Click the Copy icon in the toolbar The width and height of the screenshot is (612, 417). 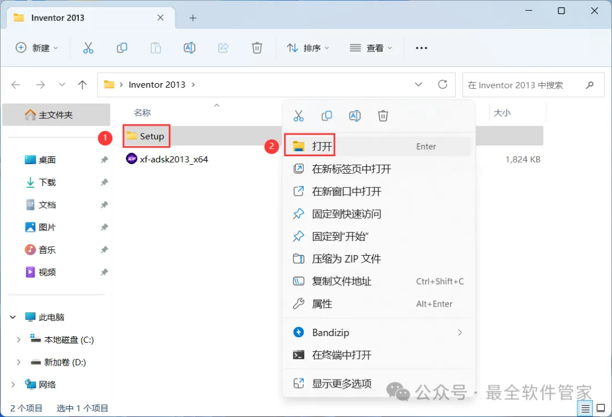(x=122, y=48)
